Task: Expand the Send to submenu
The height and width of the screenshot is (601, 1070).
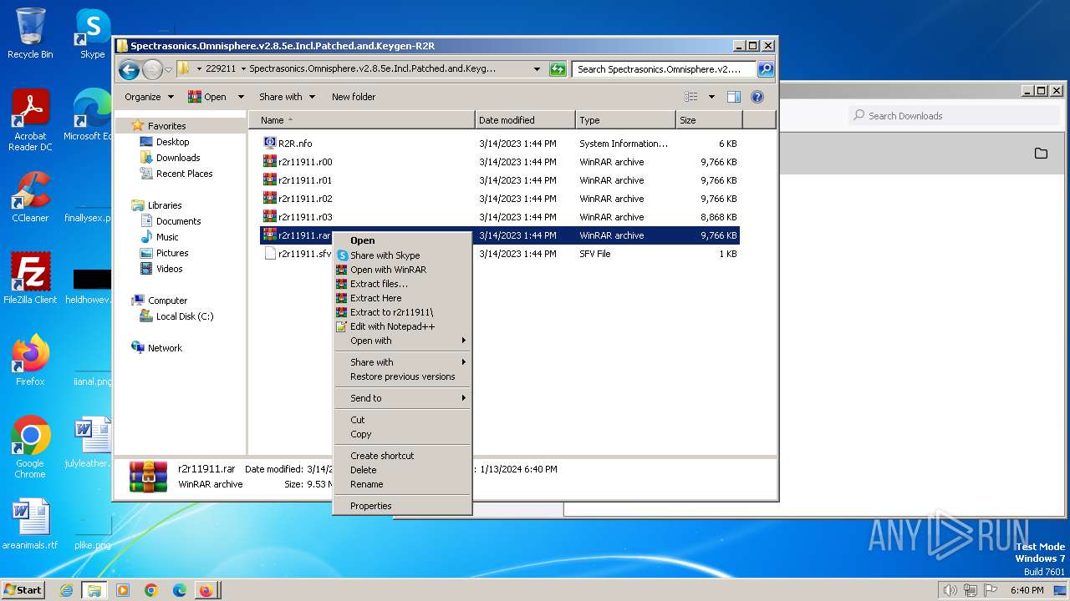Action: [403, 398]
